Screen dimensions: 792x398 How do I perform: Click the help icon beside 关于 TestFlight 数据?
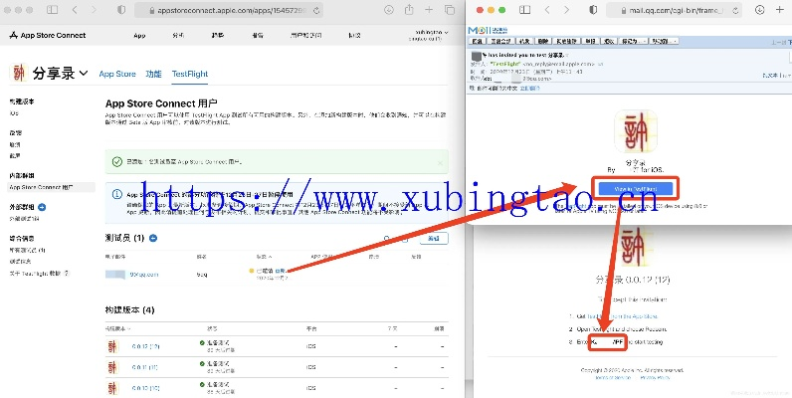click(x=67, y=274)
